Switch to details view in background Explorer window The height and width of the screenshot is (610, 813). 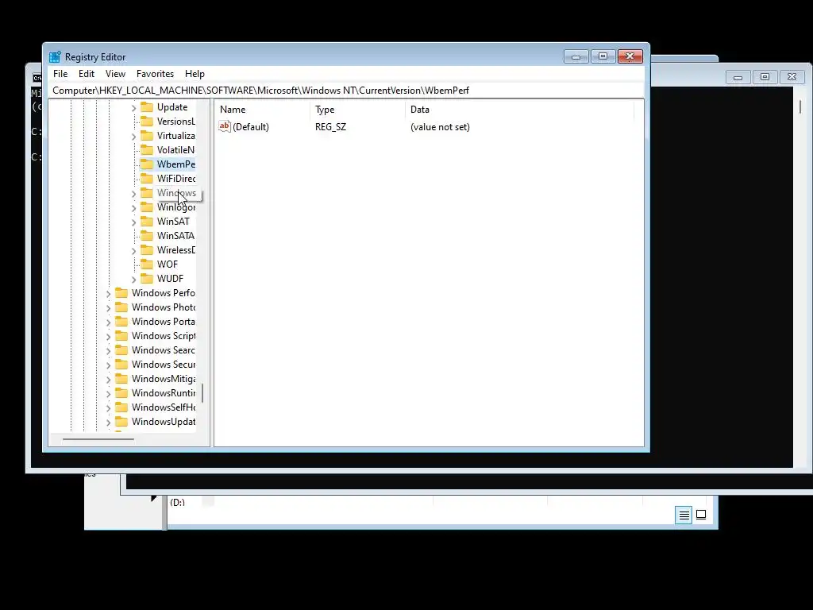pyautogui.click(x=684, y=515)
